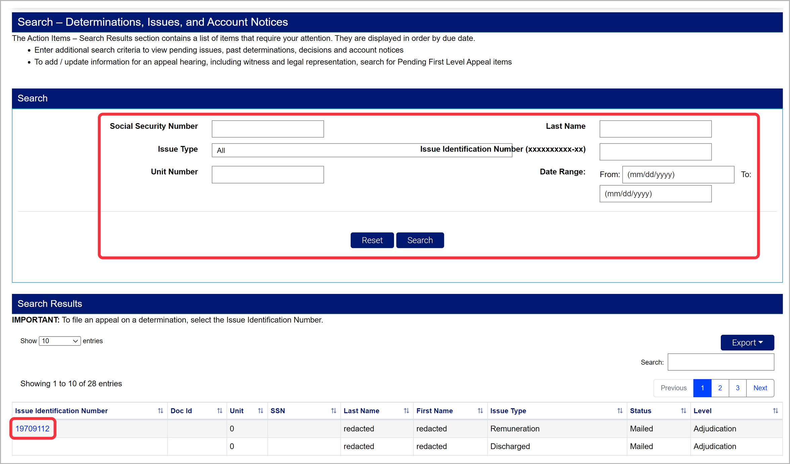This screenshot has width=790, height=464.
Task: Go to results page 3
Action: click(x=738, y=388)
